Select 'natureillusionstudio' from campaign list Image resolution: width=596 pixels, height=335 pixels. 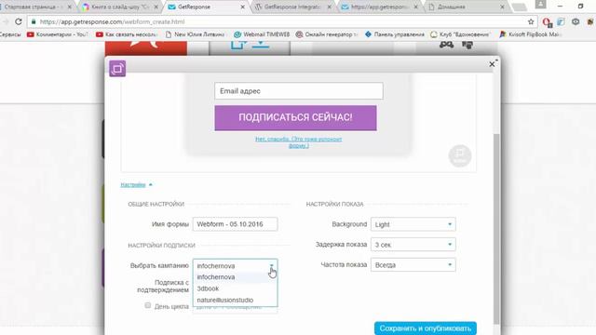click(235, 300)
